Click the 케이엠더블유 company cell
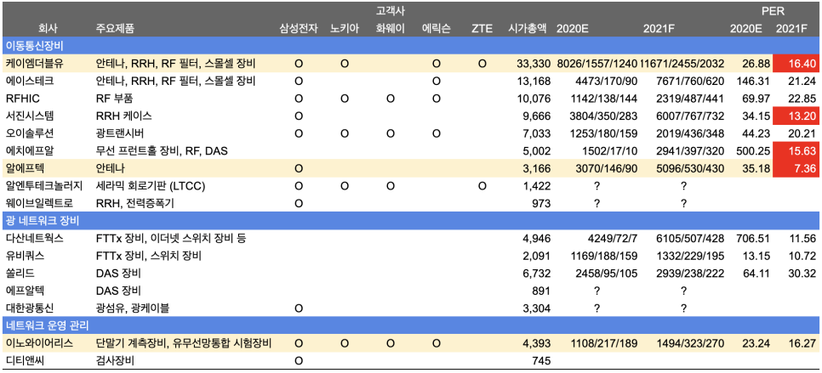822x373 pixels. pyautogui.click(x=34, y=64)
